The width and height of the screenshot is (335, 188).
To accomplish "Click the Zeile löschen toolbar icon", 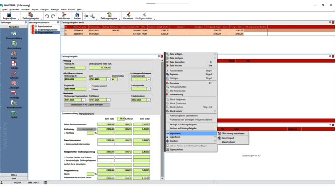I will [x=64, y=15].
